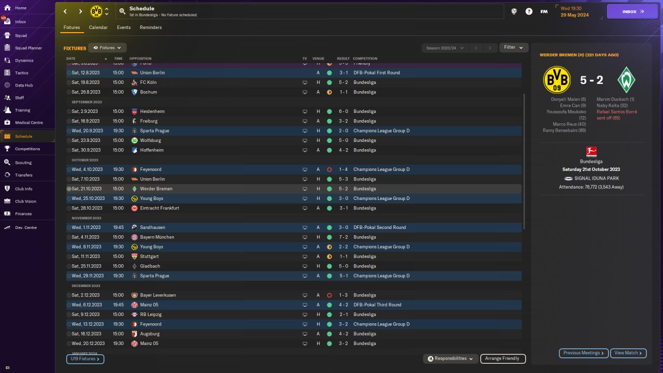Open Data Hub from sidebar
The image size is (663, 373).
pyautogui.click(x=28, y=85)
